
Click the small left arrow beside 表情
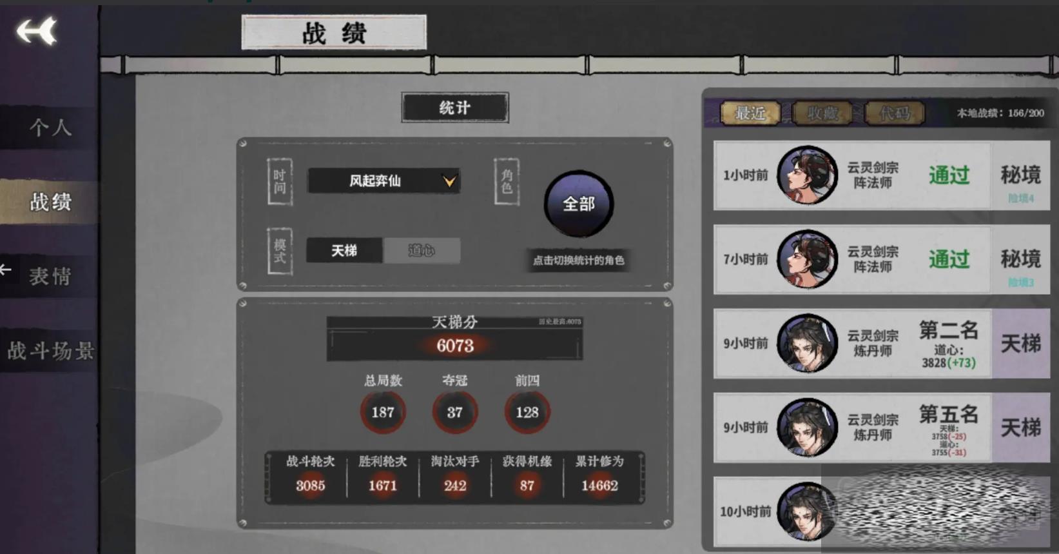click(x=6, y=270)
